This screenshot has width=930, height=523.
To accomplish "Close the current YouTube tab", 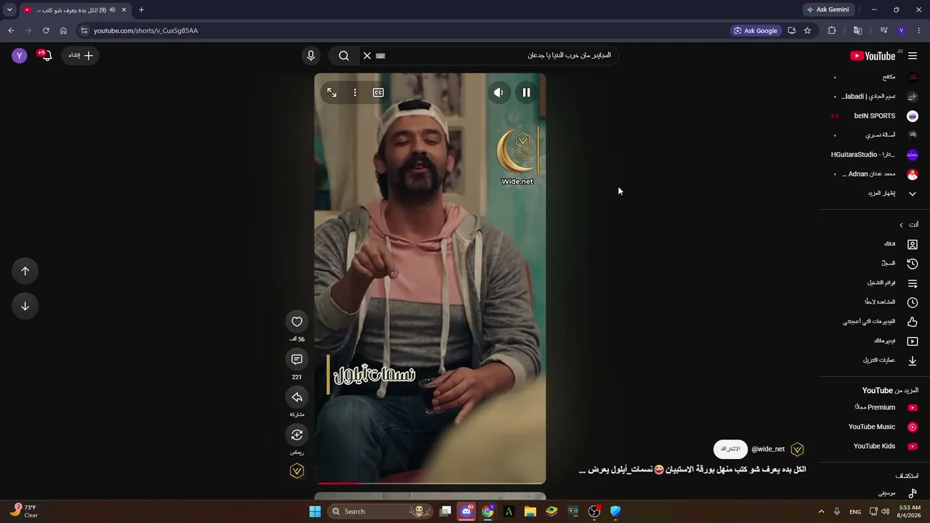I will tap(124, 9).
